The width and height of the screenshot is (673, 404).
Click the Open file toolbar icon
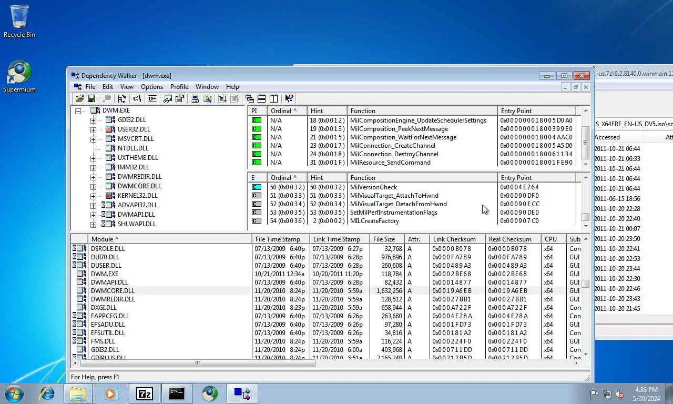coord(79,98)
